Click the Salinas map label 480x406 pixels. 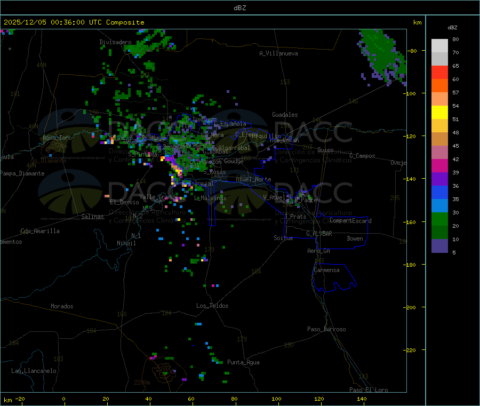(92, 217)
